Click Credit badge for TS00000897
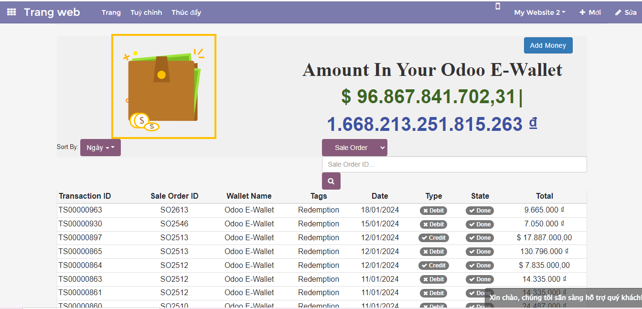 point(433,238)
